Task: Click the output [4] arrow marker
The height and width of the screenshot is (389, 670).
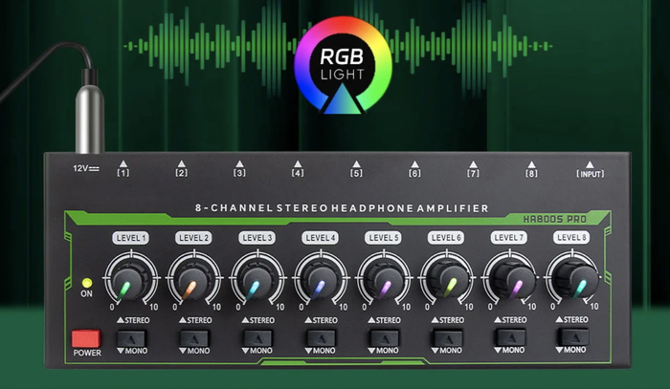Action: [298, 168]
